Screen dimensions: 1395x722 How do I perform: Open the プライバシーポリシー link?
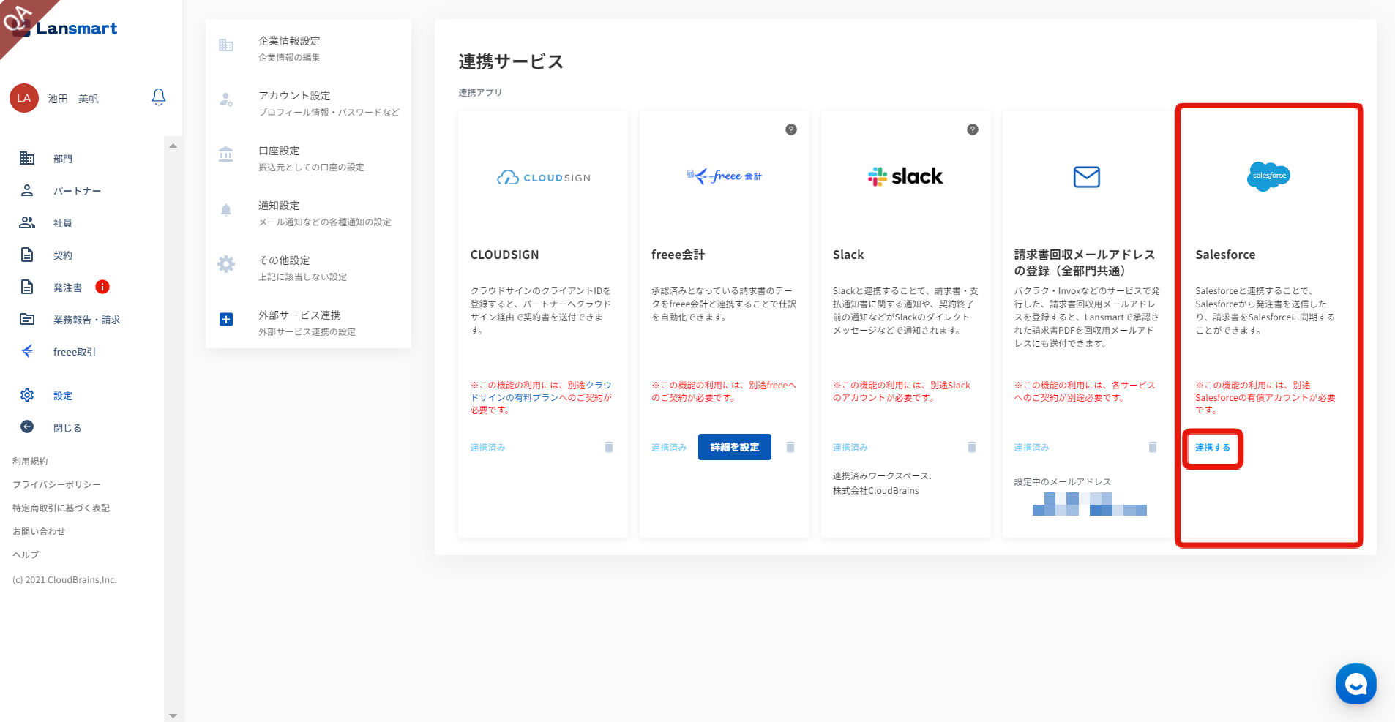coord(56,485)
